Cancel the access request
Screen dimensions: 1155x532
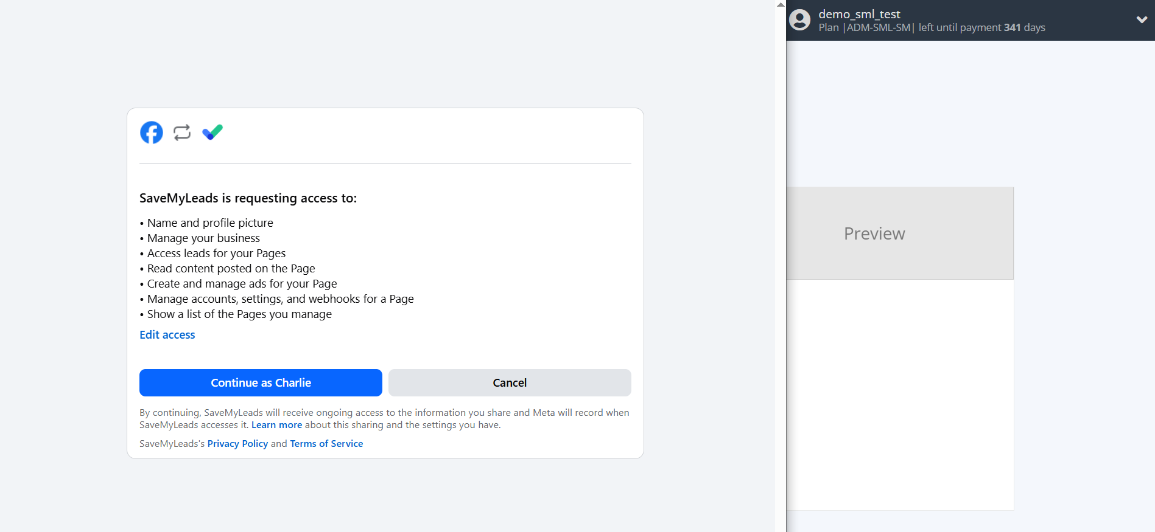[x=510, y=382]
